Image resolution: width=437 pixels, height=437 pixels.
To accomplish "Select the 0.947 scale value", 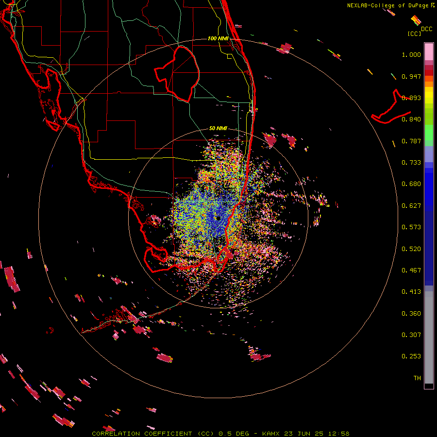I will pos(411,76).
